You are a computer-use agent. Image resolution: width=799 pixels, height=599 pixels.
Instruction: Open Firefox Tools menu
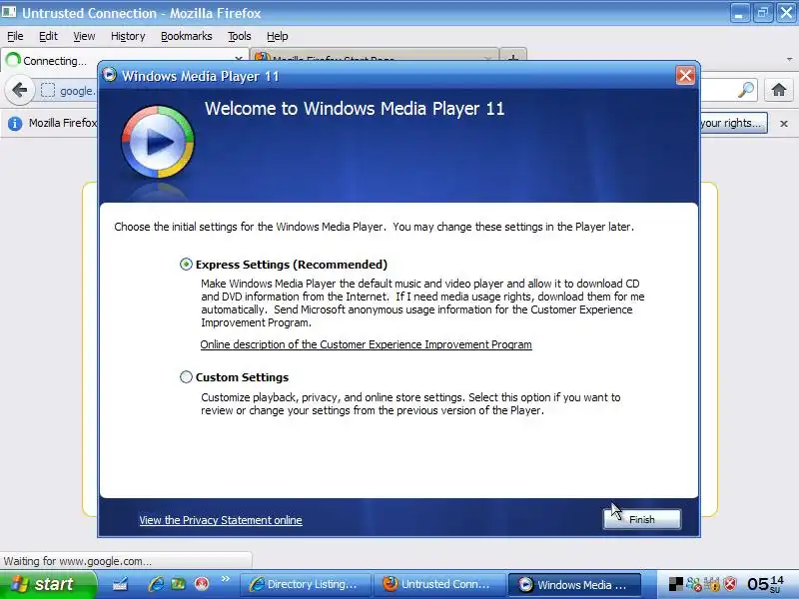coord(239,36)
